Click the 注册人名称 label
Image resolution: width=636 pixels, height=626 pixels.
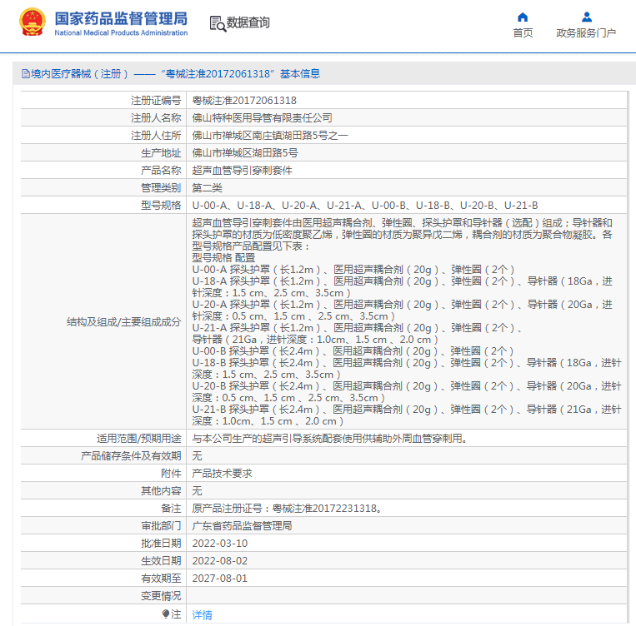pyautogui.click(x=156, y=118)
